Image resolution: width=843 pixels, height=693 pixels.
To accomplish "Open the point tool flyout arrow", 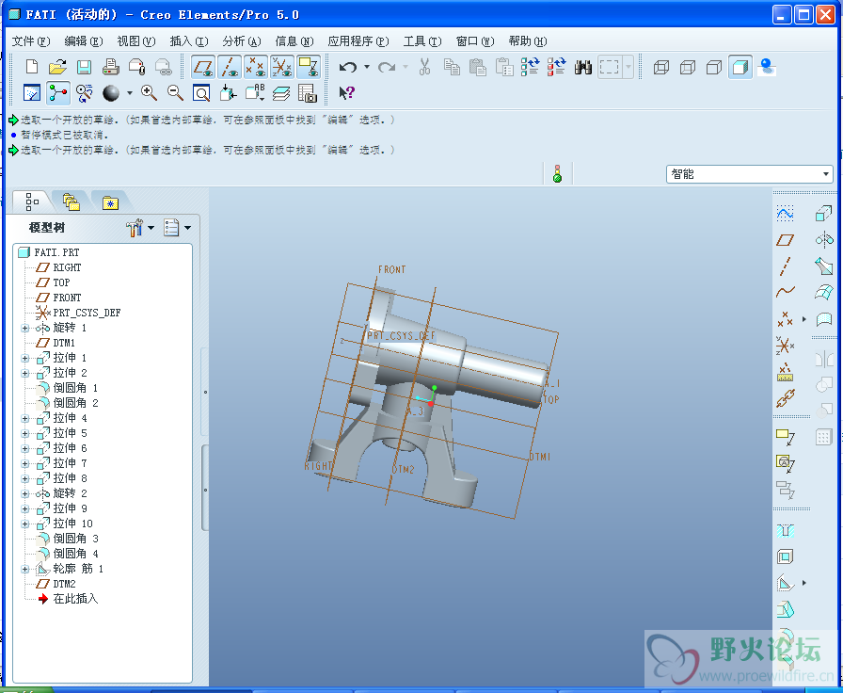I will tap(804, 319).
